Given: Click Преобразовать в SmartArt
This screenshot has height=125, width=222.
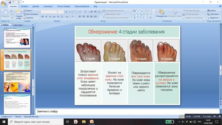Looking at the screenshot, I should (117, 18).
